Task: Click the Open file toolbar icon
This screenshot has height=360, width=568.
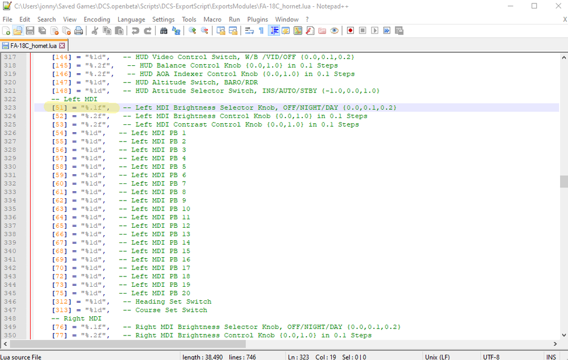Action: [18, 31]
